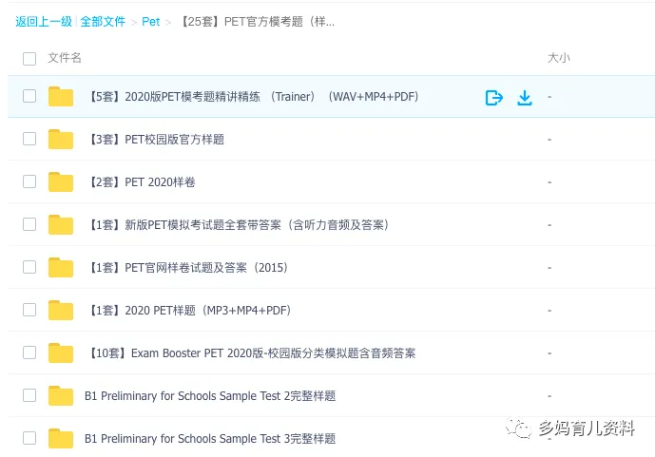
Task: Open folder icon for 【10套】Exam Booster PET
Action: click(x=61, y=352)
